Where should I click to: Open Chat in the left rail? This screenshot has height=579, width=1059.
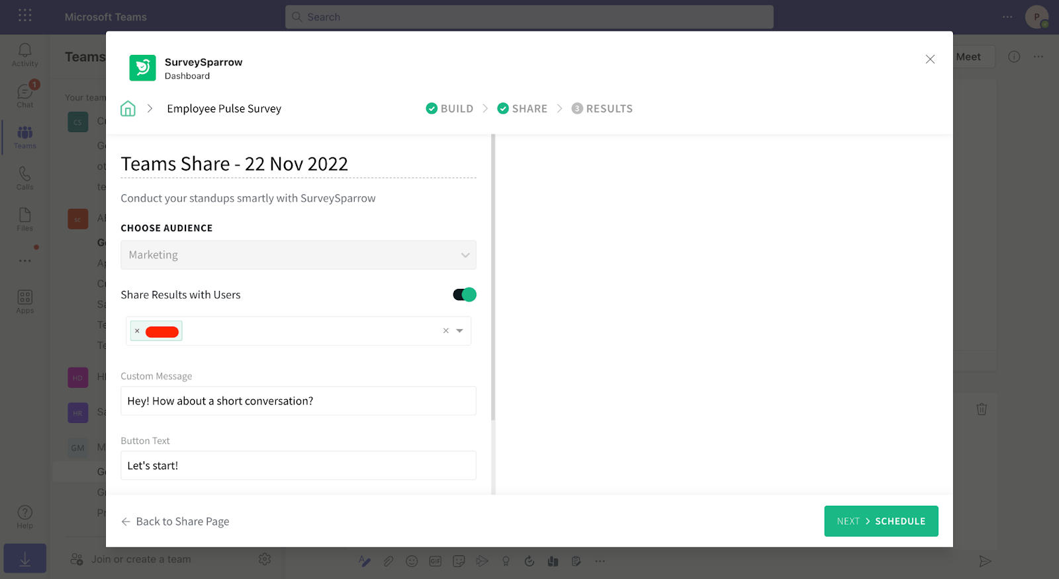24,96
